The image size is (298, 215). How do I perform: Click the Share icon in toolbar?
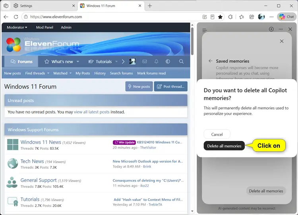click(252, 17)
